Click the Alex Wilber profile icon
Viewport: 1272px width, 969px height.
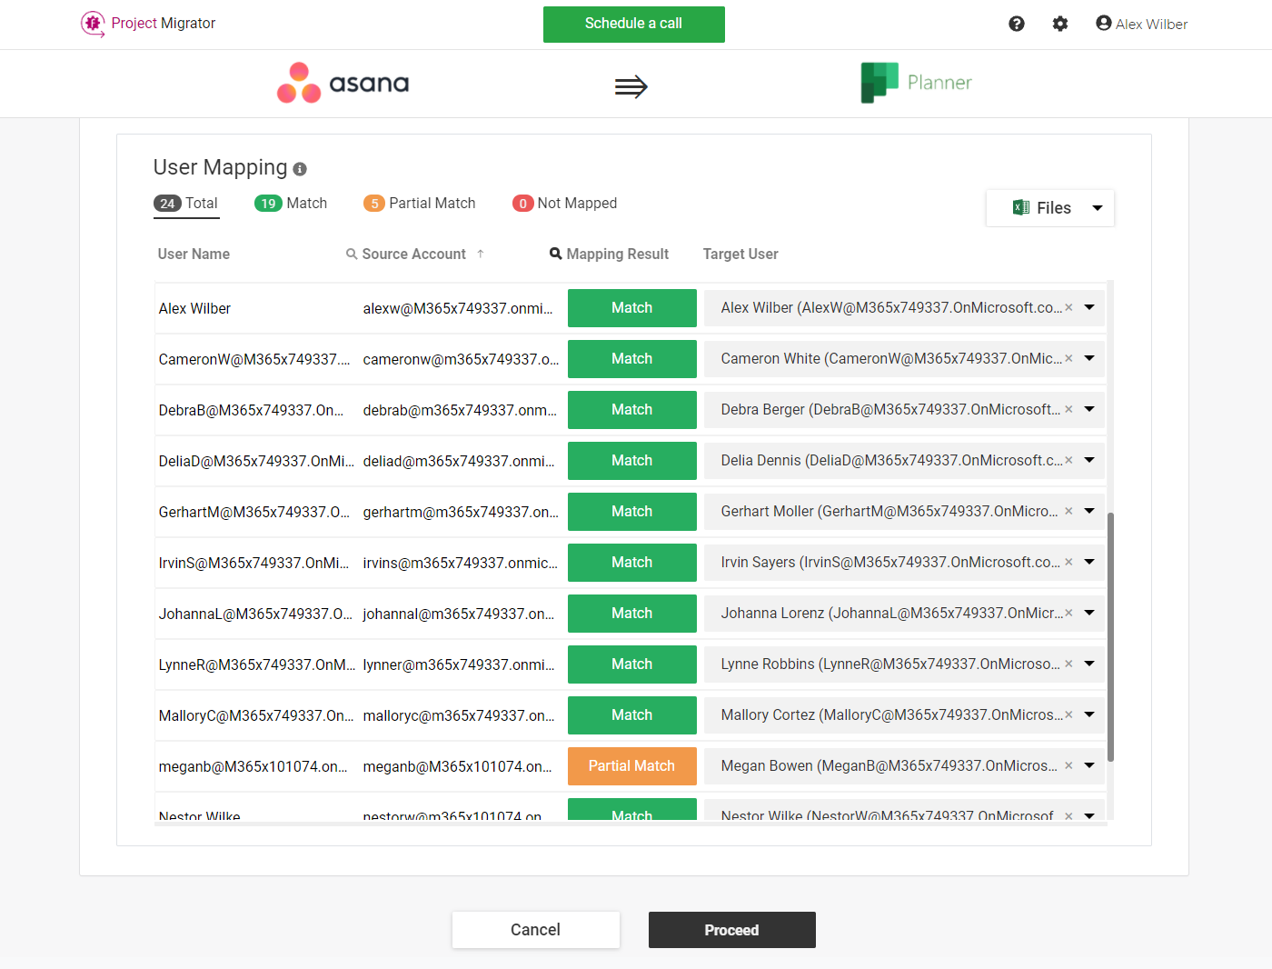point(1102,23)
